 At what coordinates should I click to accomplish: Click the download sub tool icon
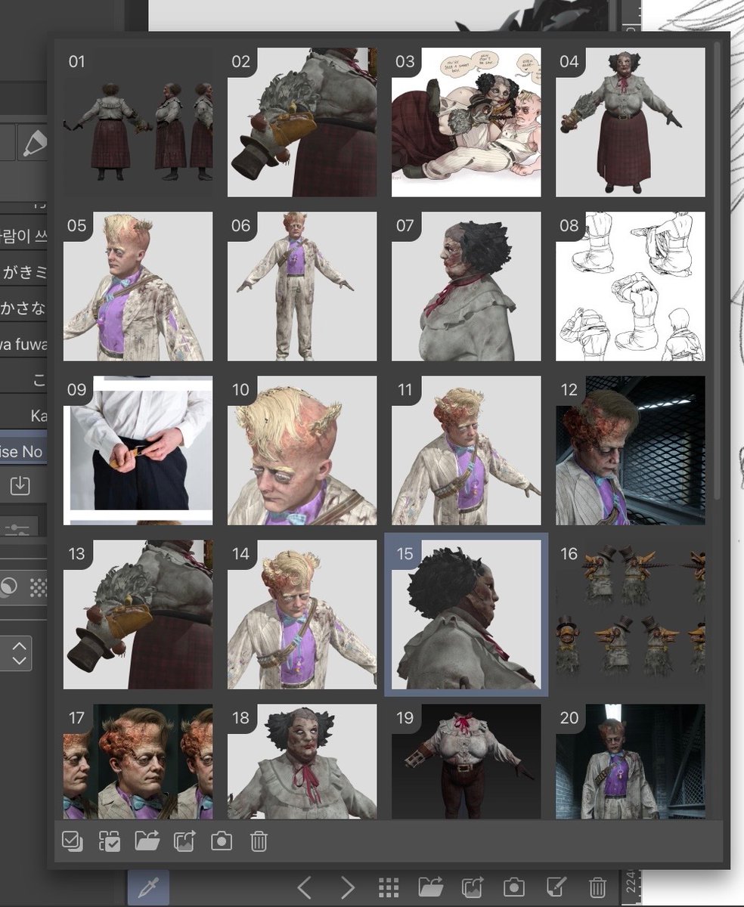20,484
